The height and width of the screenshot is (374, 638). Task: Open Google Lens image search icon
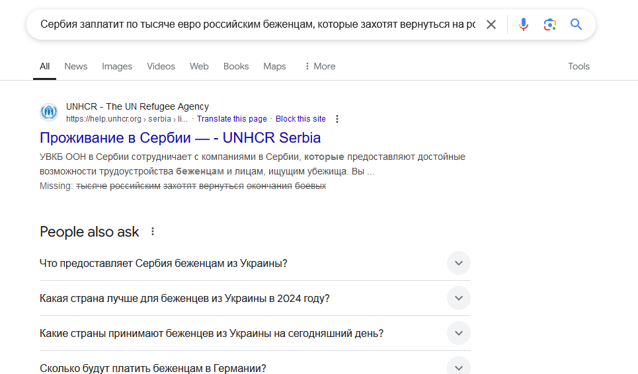pyautogui.click(x=549, y=24)
